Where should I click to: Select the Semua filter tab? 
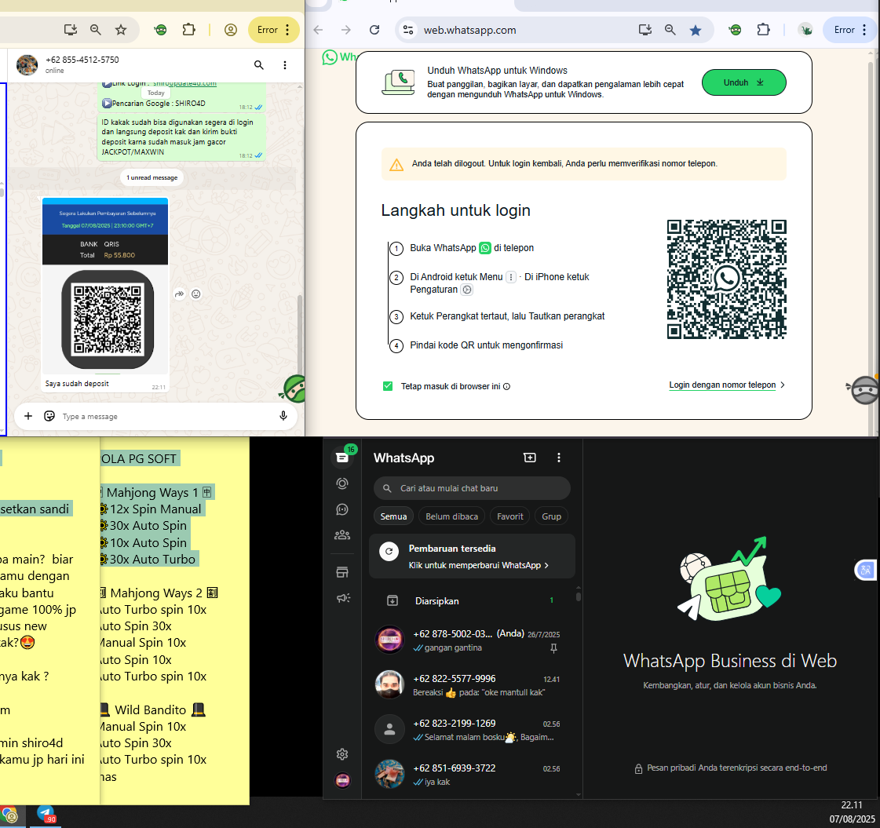(x=393, y=516)
